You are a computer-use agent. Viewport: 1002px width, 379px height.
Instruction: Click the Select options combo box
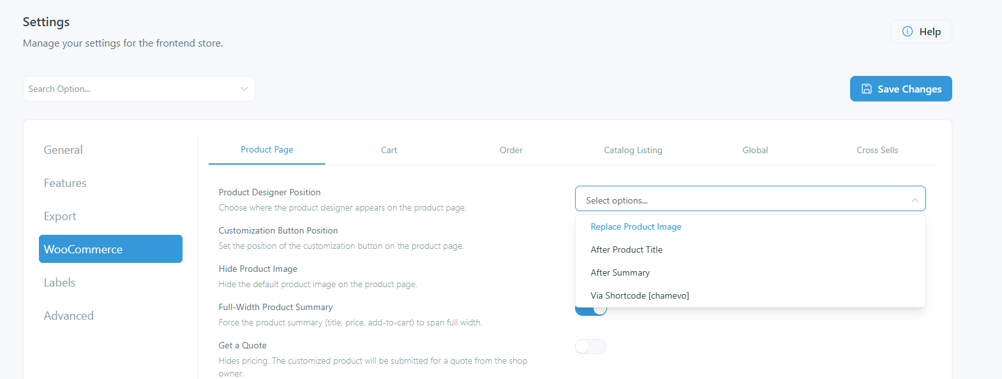tap(750, 198)
